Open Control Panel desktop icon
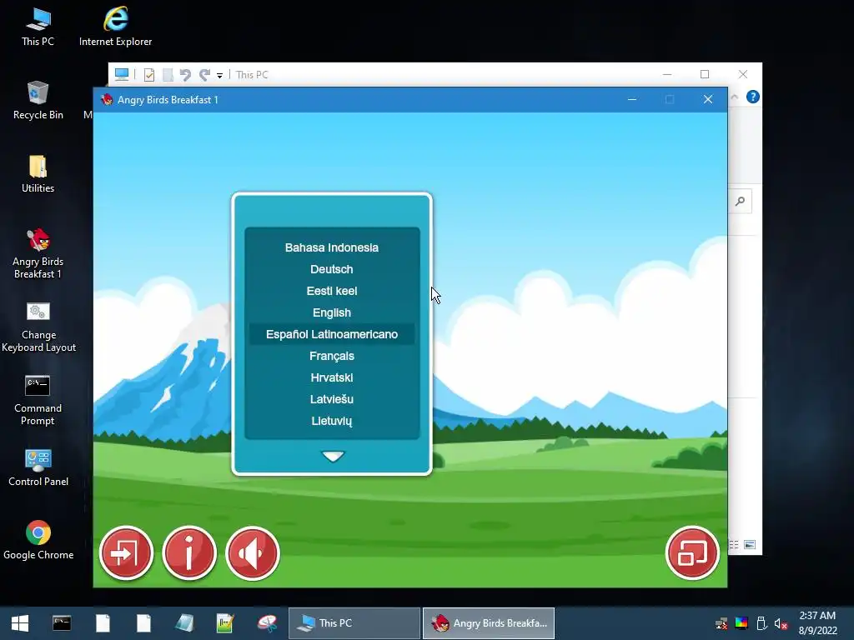This screenshot has height=640, width=854. [x=38, y=467]
